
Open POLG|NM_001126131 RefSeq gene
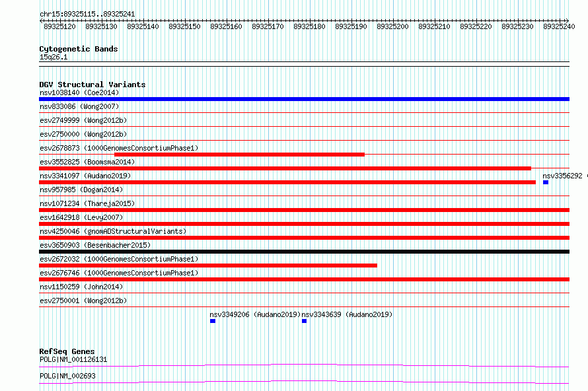pos(73,359)
